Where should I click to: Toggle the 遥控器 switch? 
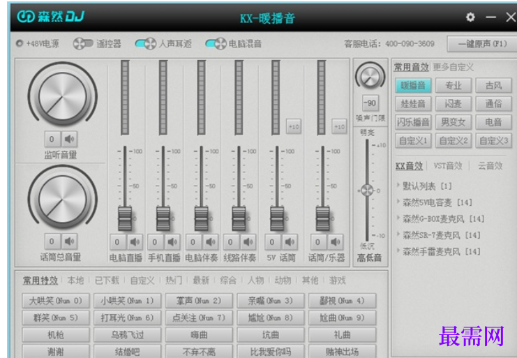tap(83, 43)
